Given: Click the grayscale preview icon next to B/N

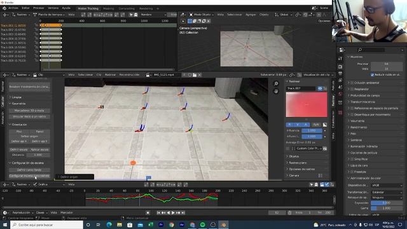Looking at the screenshot, I should [325, 125].
